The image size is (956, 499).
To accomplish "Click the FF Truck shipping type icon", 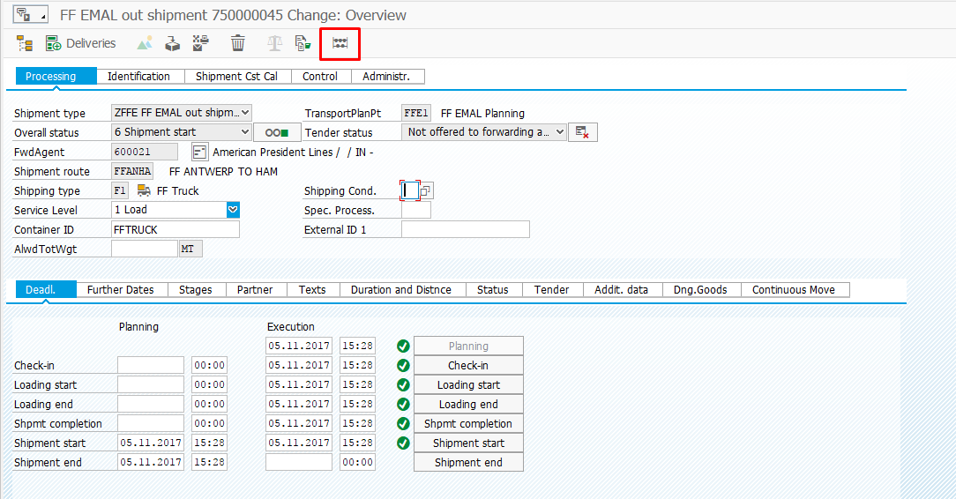I will click(x=144, y=190).
